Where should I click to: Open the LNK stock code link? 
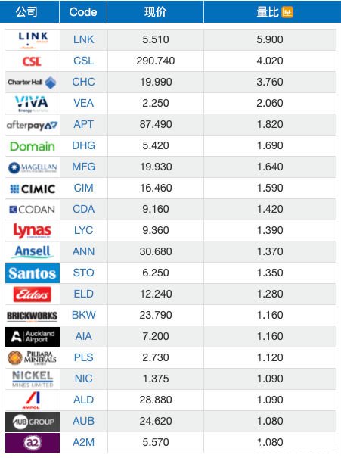pos(83,39)
